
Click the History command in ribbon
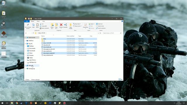tap(91, 28)
